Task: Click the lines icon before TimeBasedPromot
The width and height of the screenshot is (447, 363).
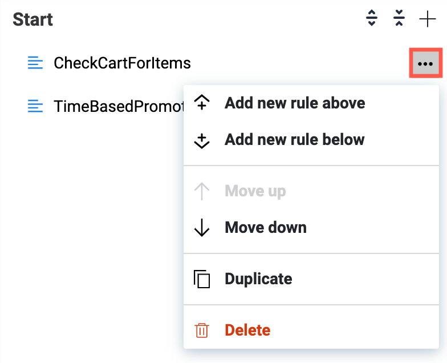Action: pos(35,106)
